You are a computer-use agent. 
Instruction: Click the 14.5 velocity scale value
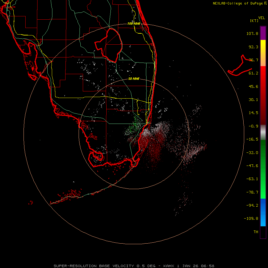point(253,113)
